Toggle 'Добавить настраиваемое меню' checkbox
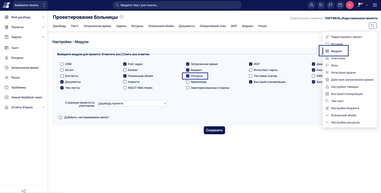This screenshot has width=381, height=193. (60, 117)
